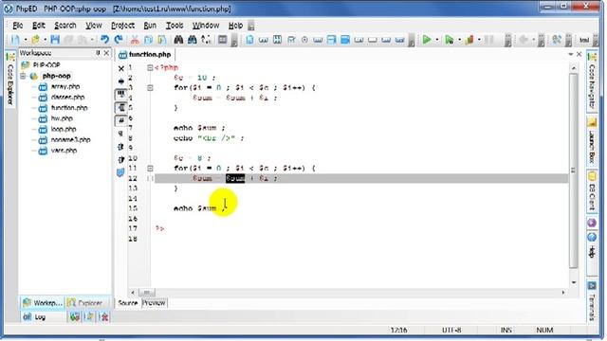Image resolution: width=607 pixels, height=341 pixels.
Task: Open the File menu
Action: (x=18, y=26)
